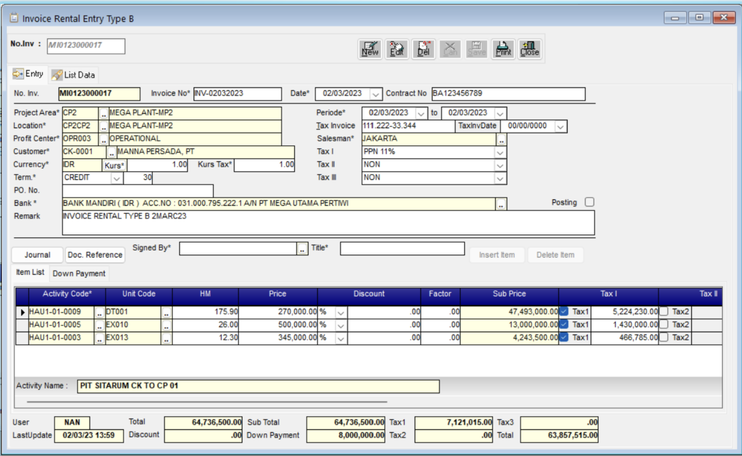Open unit code lookup for DT001

167,313
